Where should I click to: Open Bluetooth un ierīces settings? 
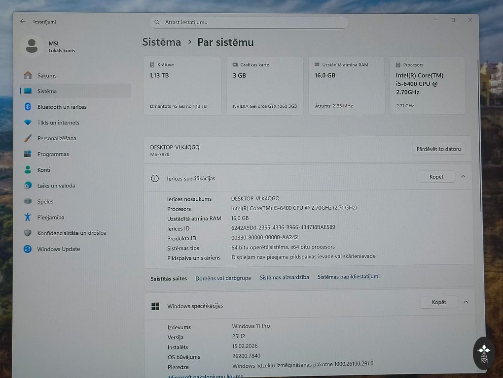62,107
